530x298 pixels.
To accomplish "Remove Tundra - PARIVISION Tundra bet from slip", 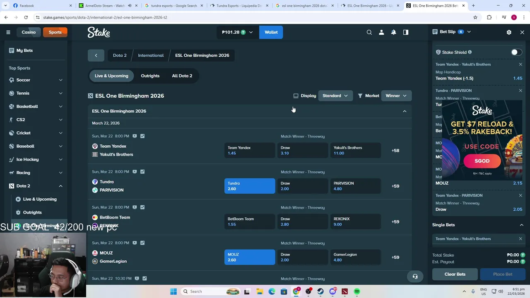I will 520,90.
